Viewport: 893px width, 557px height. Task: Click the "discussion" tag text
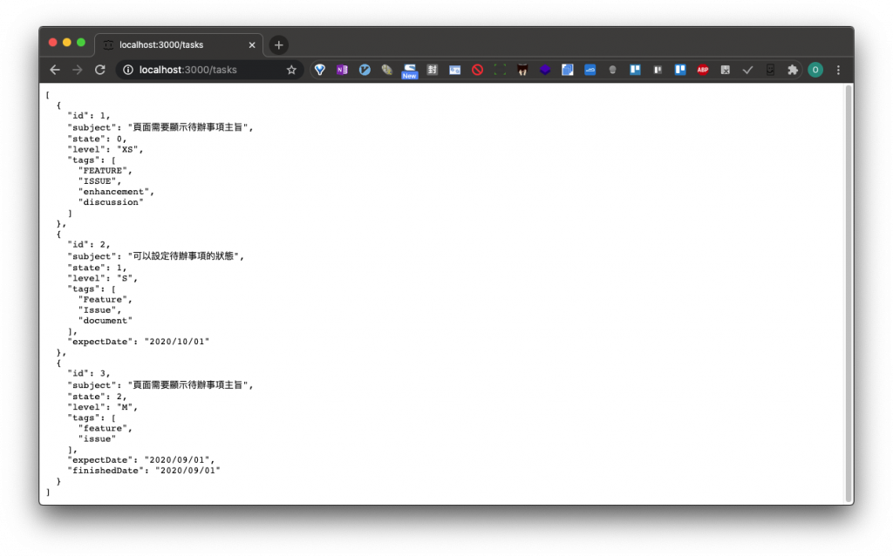[111, 202]
